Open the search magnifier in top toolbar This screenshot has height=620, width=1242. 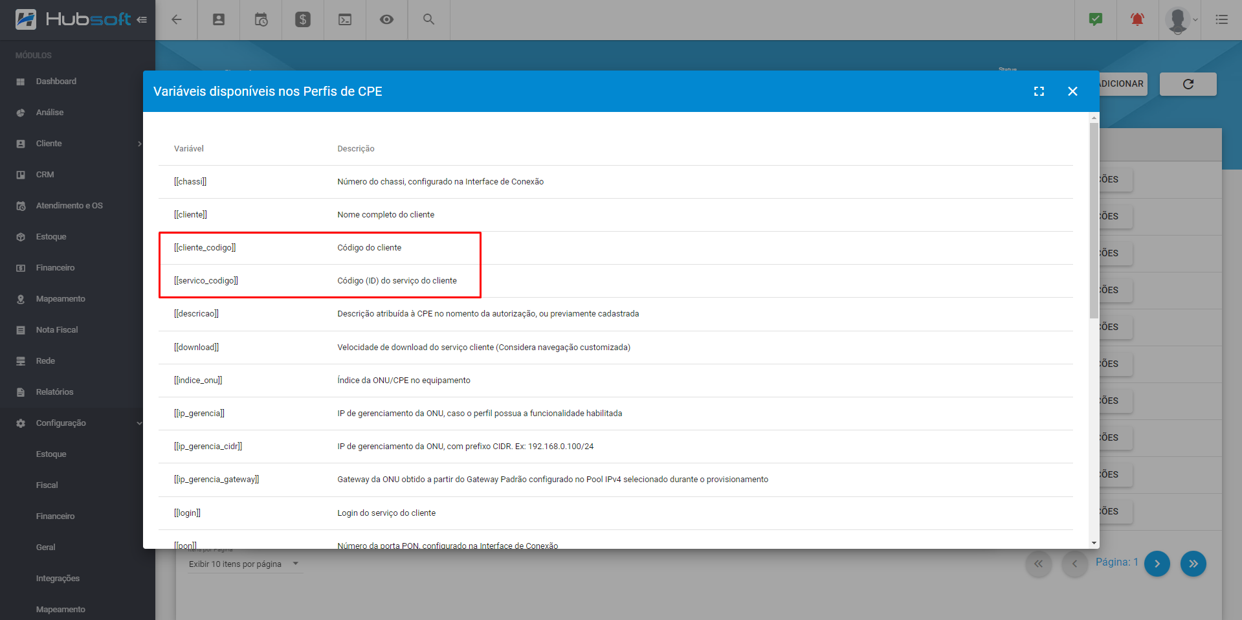pos(428,19)
